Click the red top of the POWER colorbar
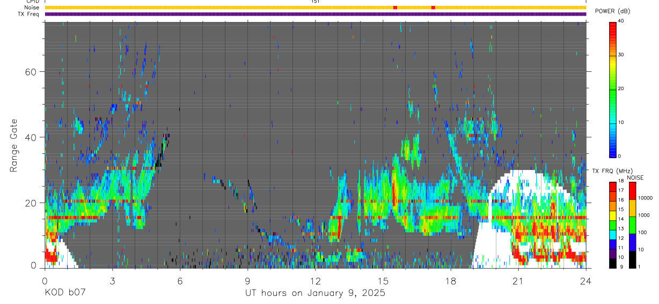This screenshot has width=659, height=304. coord(613,28)
